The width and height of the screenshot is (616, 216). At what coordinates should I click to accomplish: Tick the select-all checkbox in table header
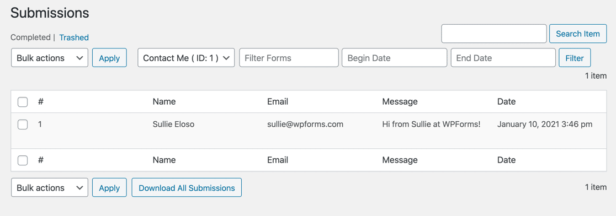pos(23,102)
